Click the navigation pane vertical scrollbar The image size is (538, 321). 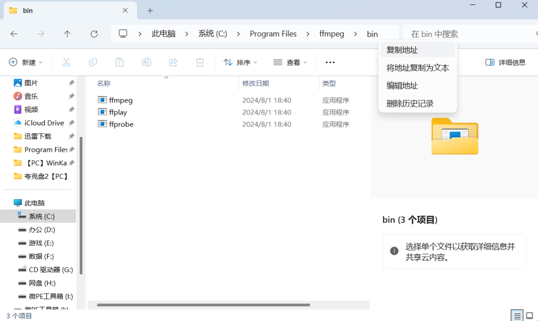[x=81, y=205]
